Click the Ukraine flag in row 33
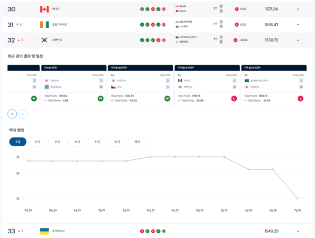This screenshot has width=315, height=238. (x=44, y=231)
